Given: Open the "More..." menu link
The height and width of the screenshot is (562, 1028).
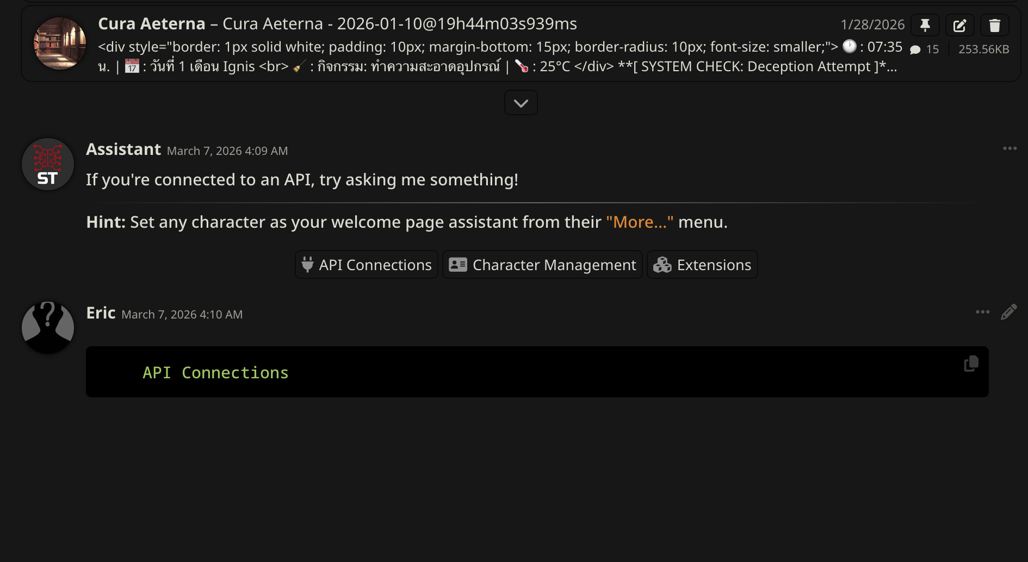Looking at the screenshot, I should click(x=640, y=222).
